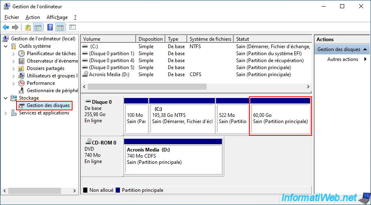Open the Affichage menu

[57, 17]
